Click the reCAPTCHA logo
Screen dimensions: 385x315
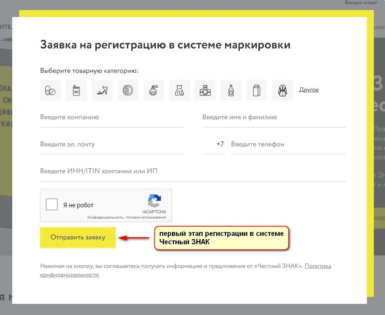click(154, 201)
